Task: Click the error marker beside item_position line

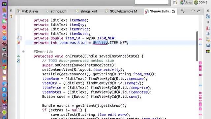Action: pyautogui.click(x=18, y=43)
